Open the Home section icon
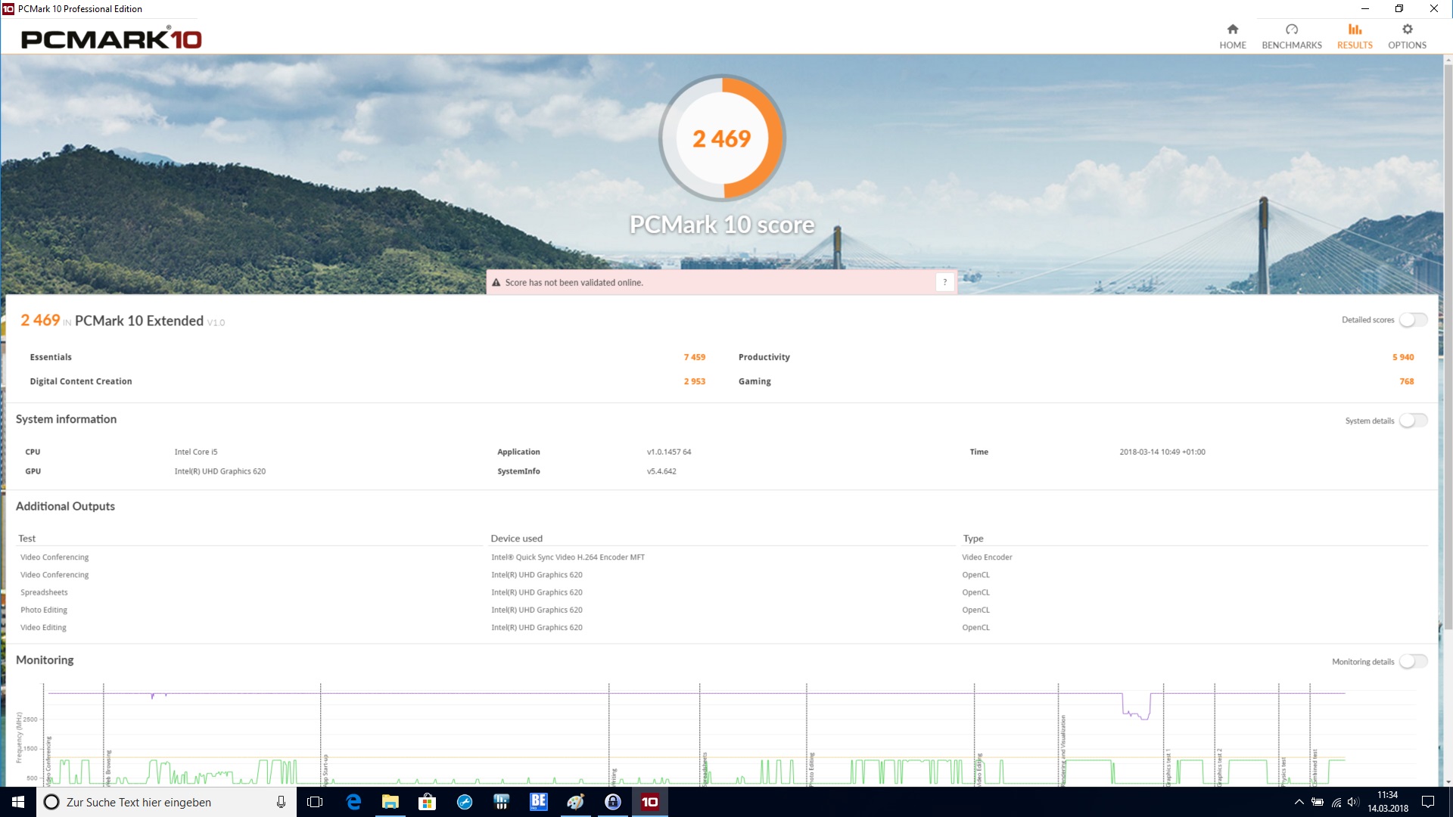The image size is (1453, 817). 1232,30
